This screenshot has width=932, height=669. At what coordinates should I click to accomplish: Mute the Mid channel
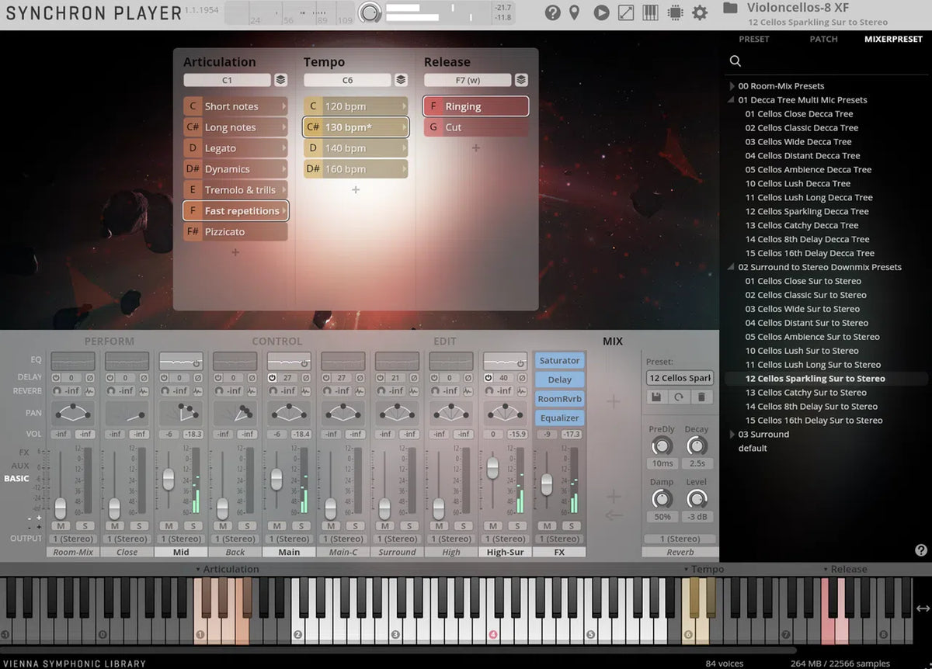tap(168, 526)
